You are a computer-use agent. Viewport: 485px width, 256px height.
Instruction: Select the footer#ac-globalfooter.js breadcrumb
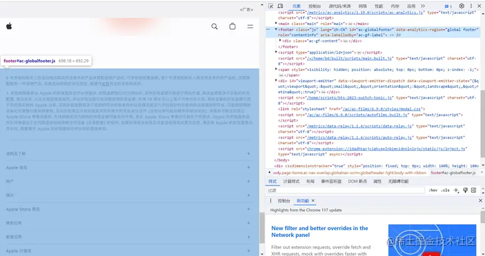453,173
